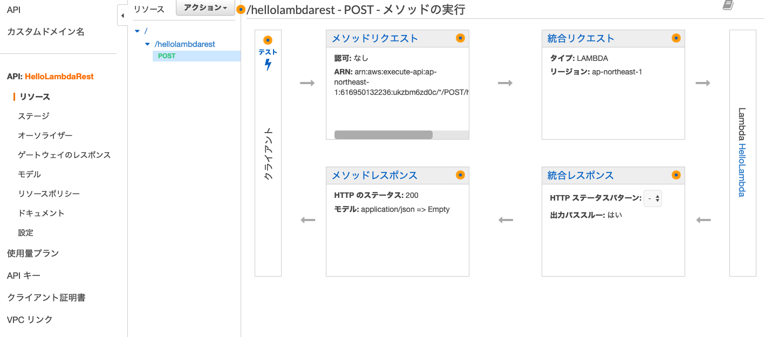Click the copy icon at top right
765x337 pixels.
728,5
